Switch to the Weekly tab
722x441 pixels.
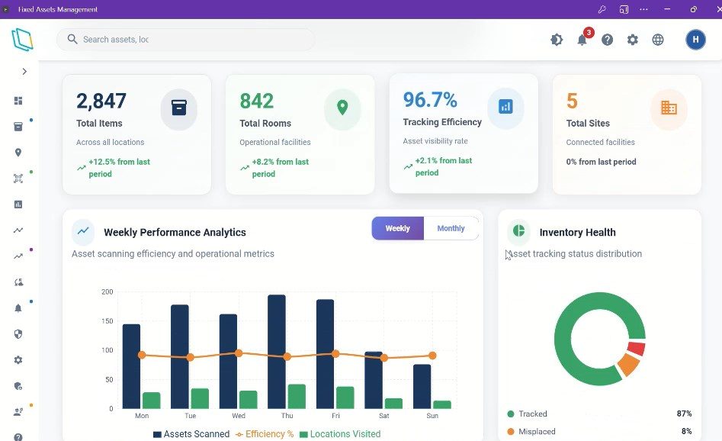pos(397,228)
